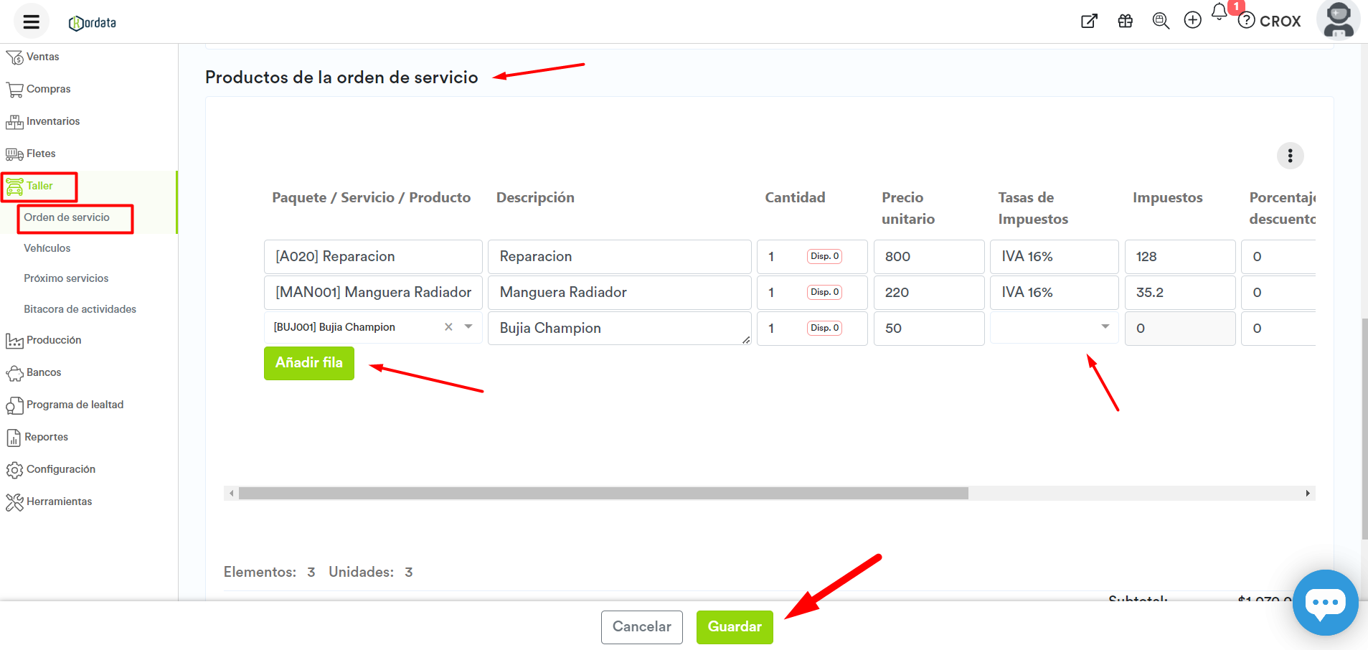Open the chat support bubble
Image resolution: width=1368 pixels, height=650 pixels.
pos(1324,602)
